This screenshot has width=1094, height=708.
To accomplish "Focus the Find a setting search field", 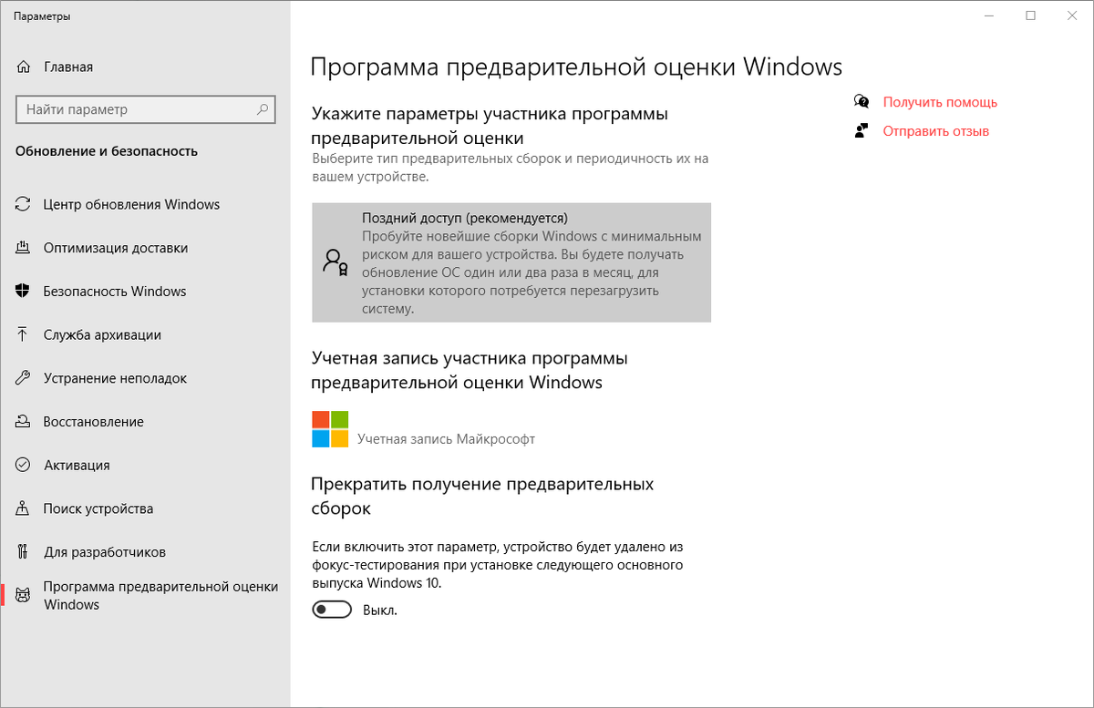I will point(145,109).
